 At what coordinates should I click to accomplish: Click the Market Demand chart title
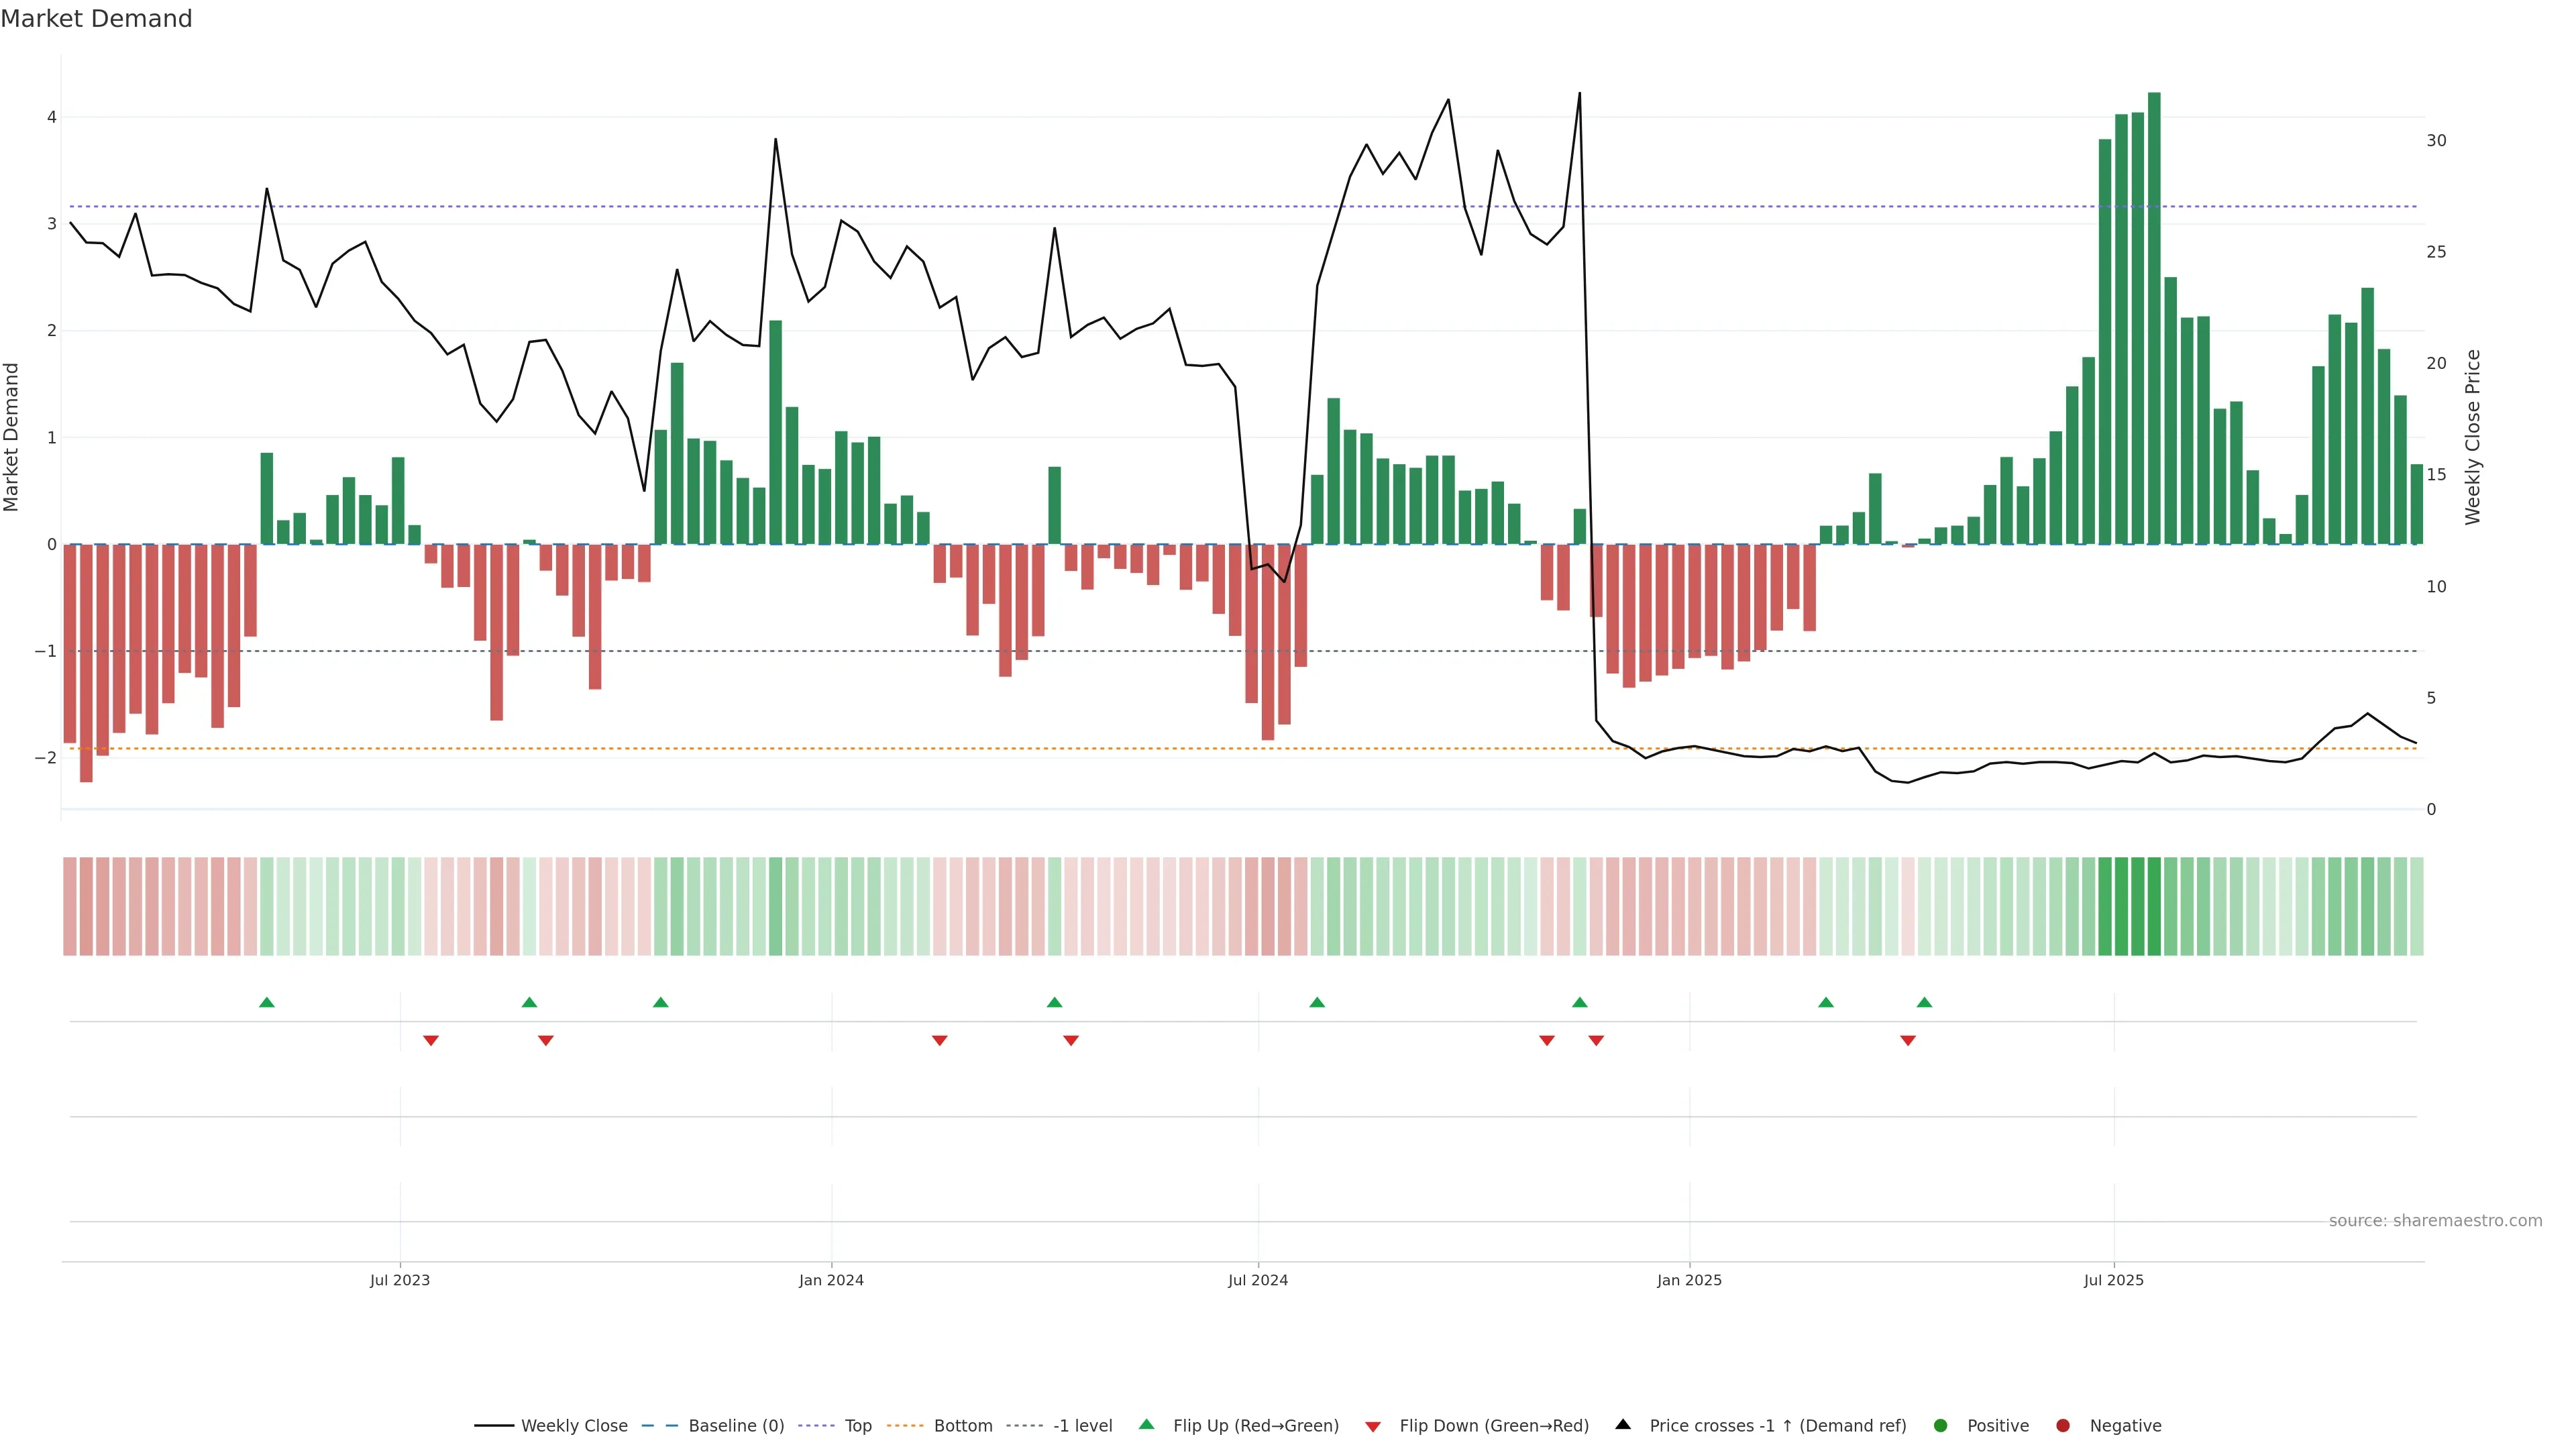[96, 19]
